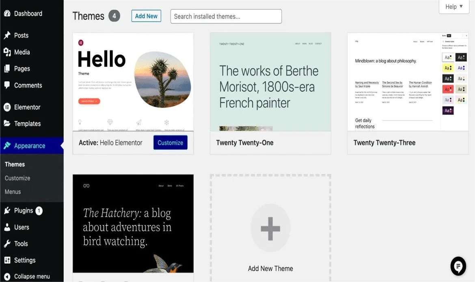Open the Media library icon
The image size is (475, 282).
tap(7, 52)
